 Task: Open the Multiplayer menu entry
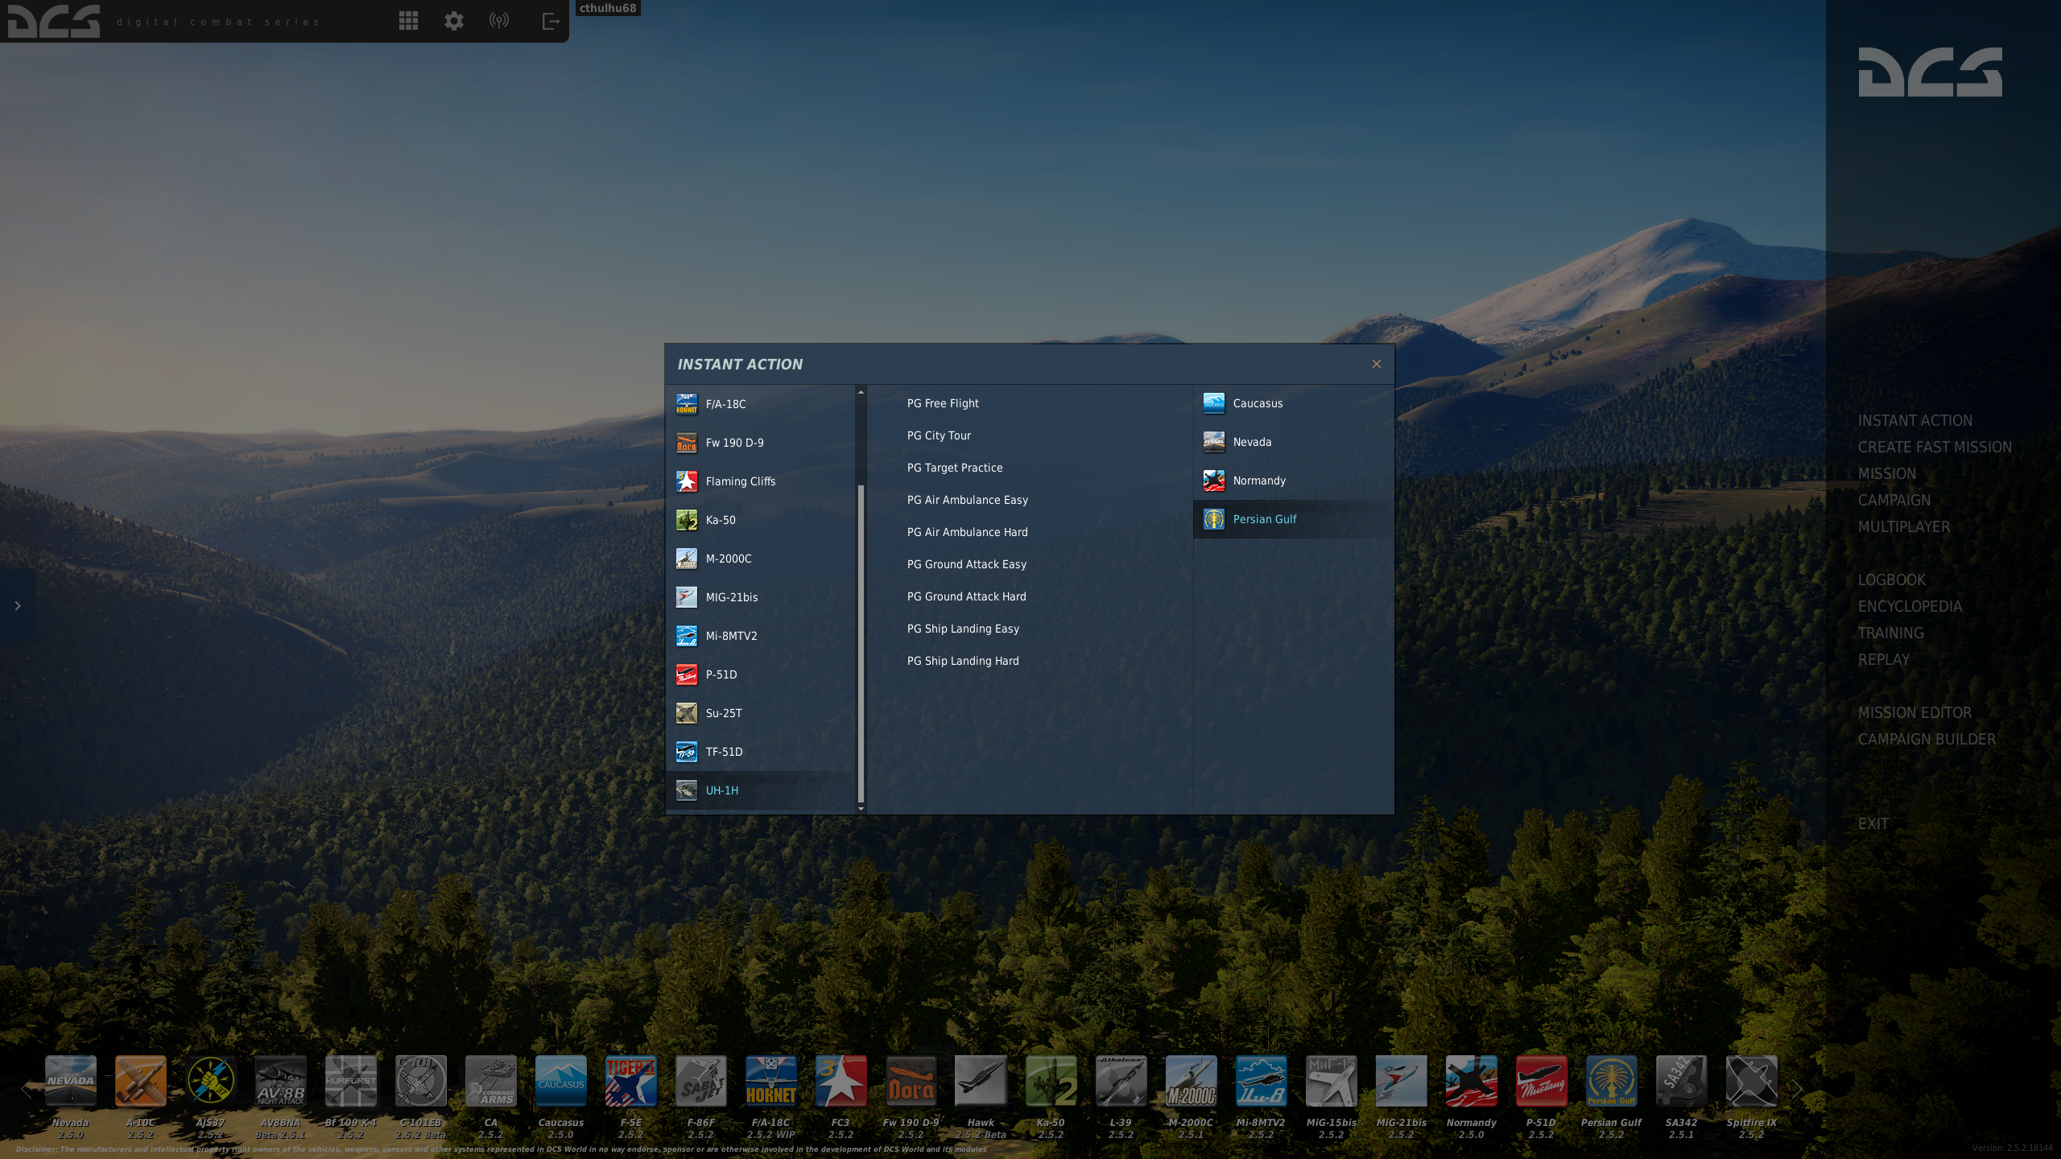[x=1904, y=526]
